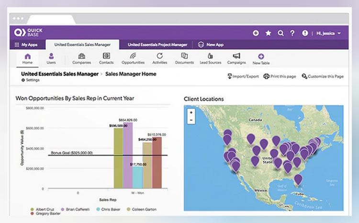Open the alerts exclamation icon
Image resolution: width=359 pixels, height=223 pixels.
[305, 33]
